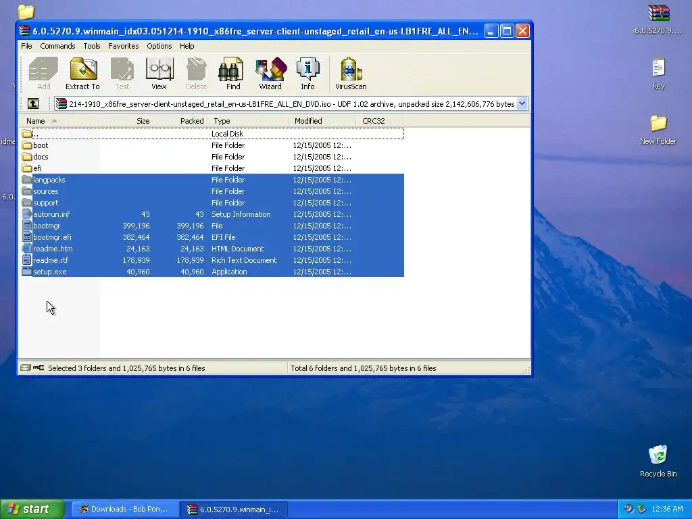Viewport: 692px width, 519px height.
Task: Select the sources folder row
Action: pos(212,191)
